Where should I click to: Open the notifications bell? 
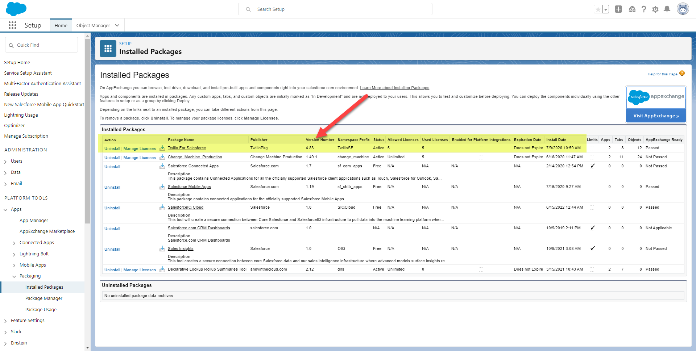(x=667, y=9)
